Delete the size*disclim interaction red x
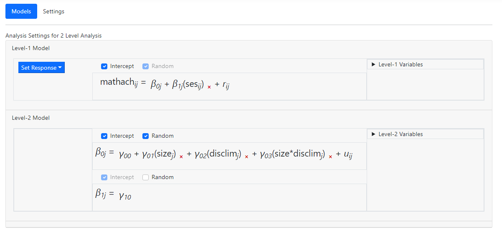The image size is (502, 235). 330,157
